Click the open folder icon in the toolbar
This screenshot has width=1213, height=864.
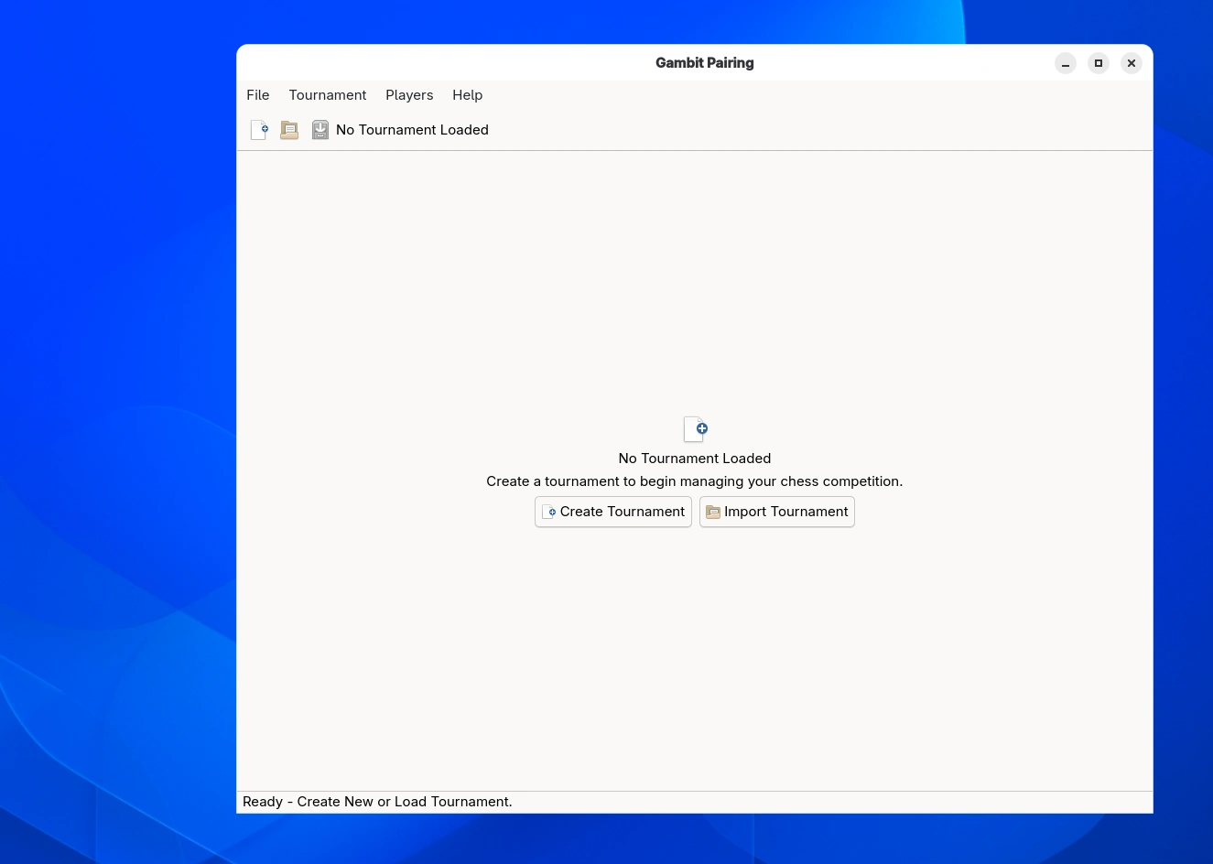click(x=289, y=130)
